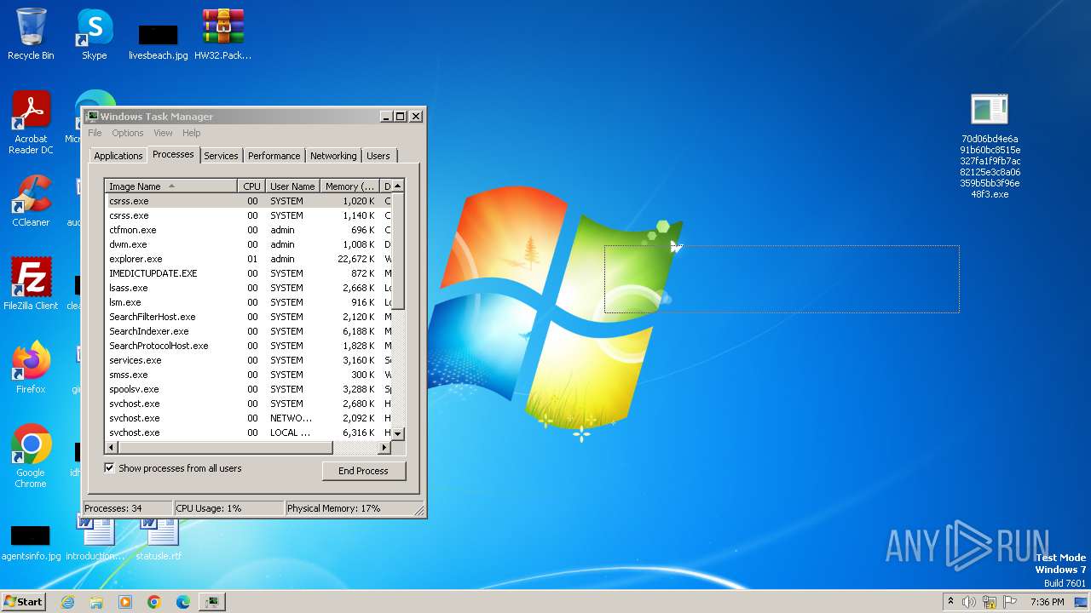Select the ctfmon.exe process row
This screenshot has width=1091, height=613.
248,230
